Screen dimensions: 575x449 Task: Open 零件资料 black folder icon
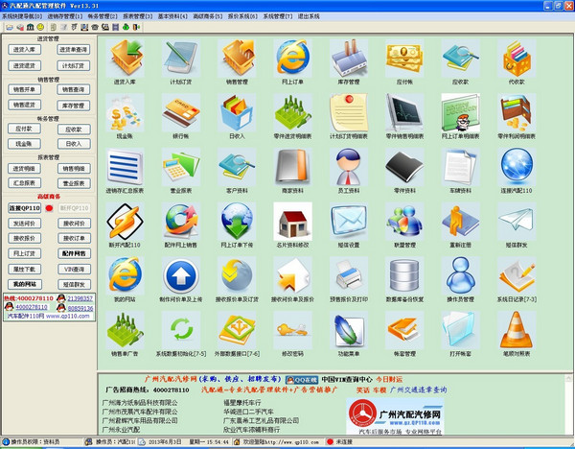[x=404, y=167]
